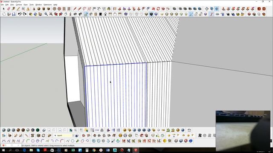Select the Walk footprints tool

(80, 14)
